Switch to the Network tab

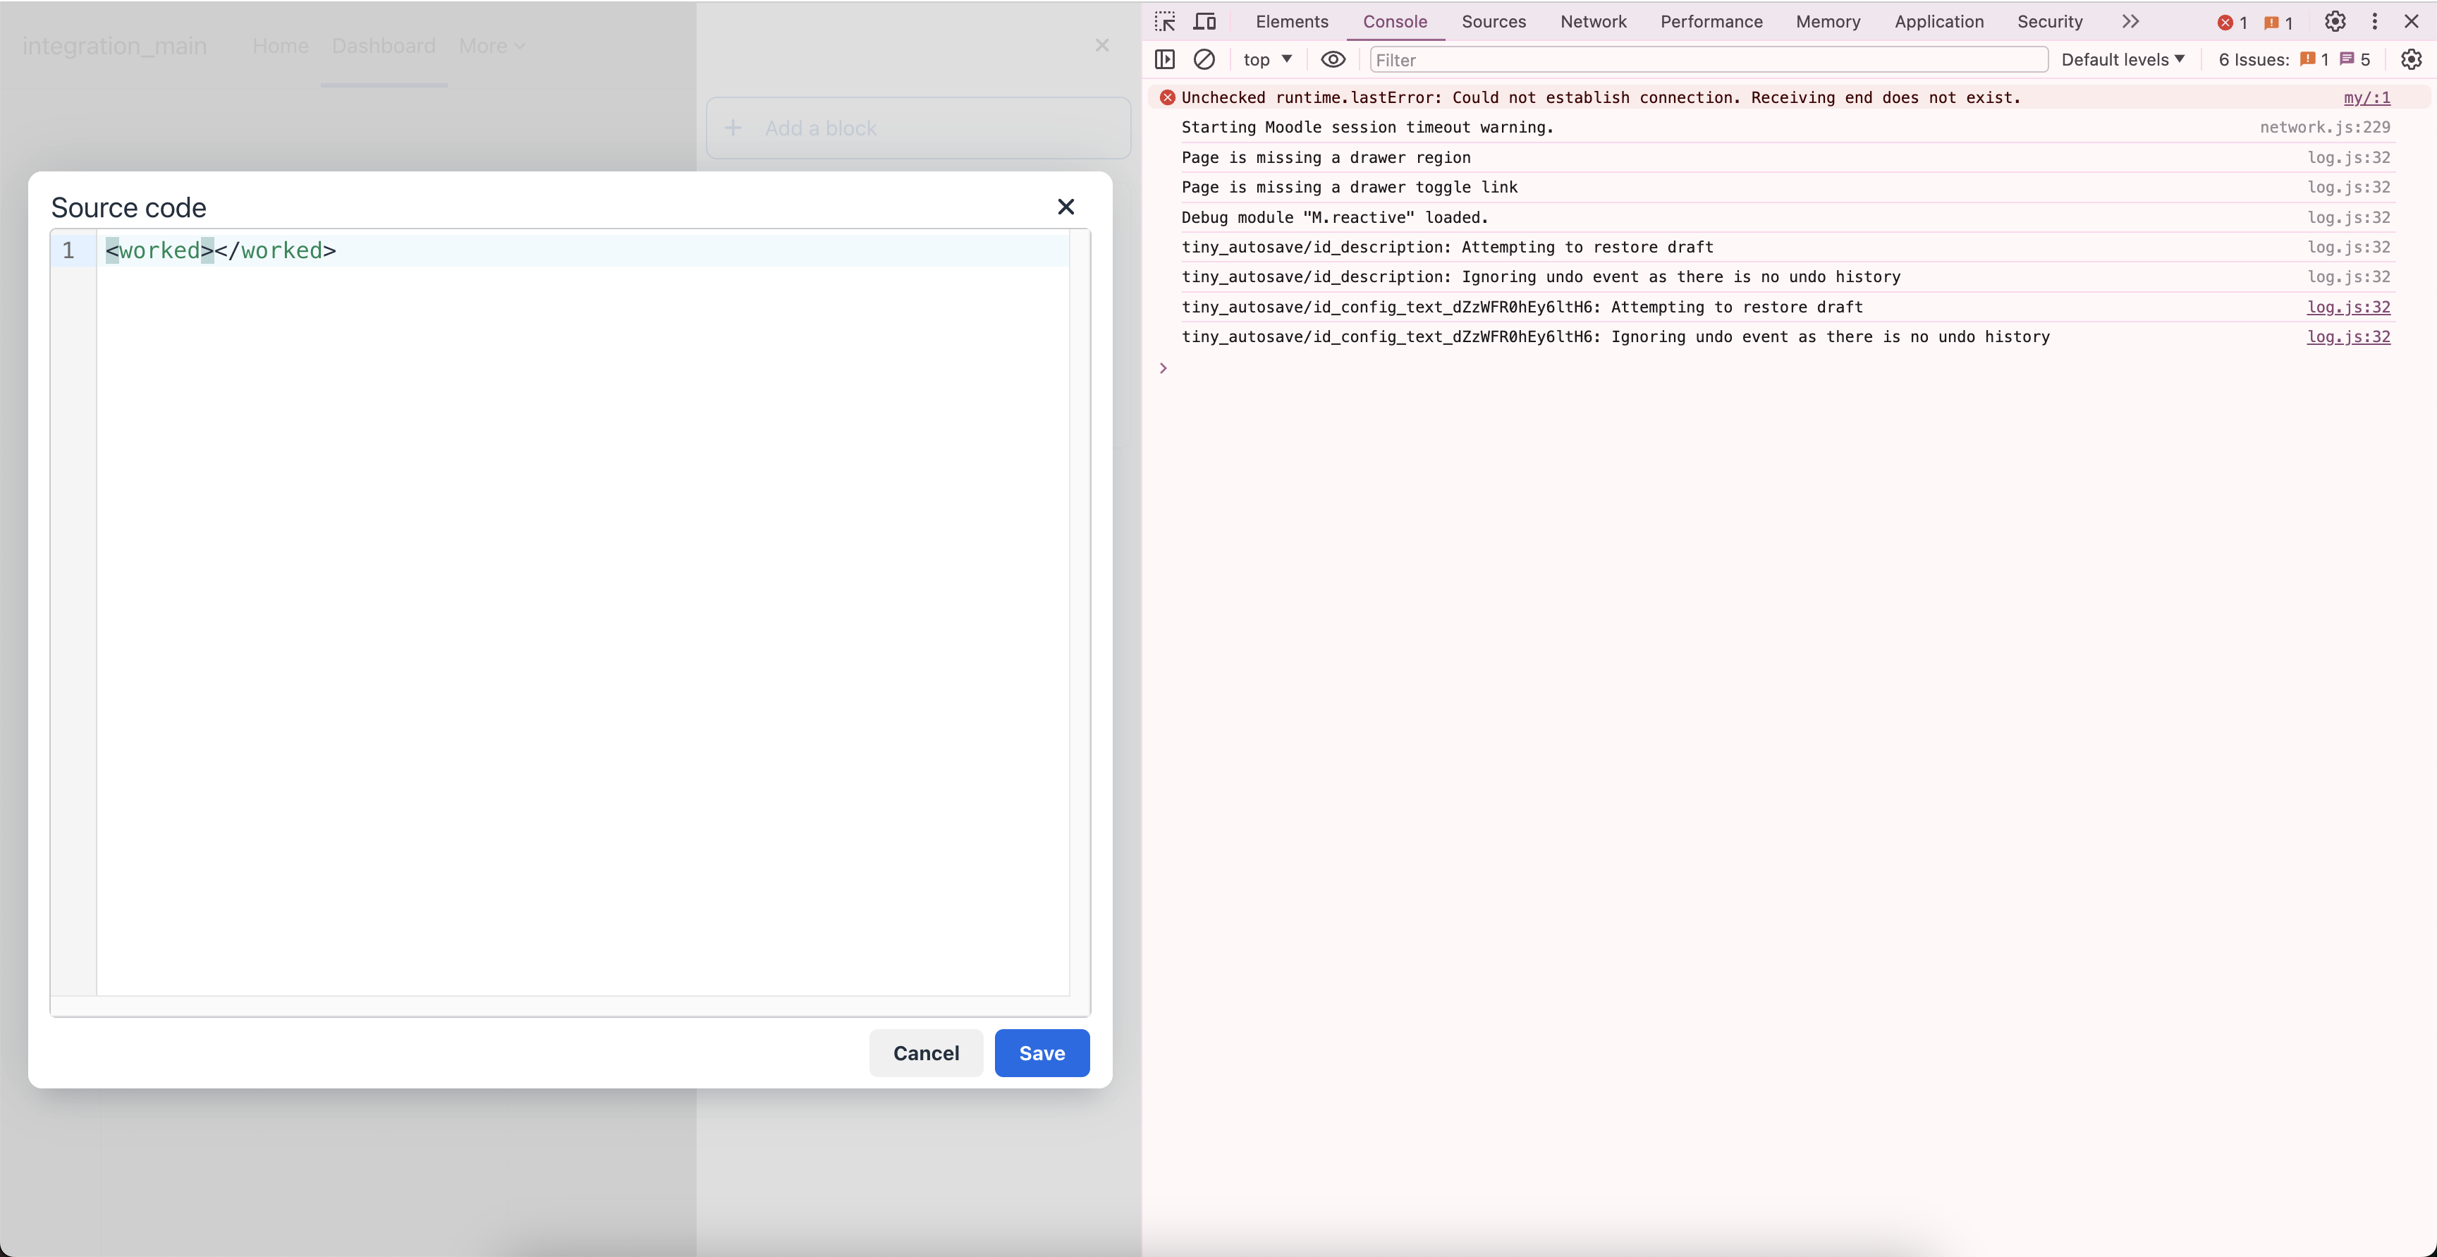tap(1593, 22)
